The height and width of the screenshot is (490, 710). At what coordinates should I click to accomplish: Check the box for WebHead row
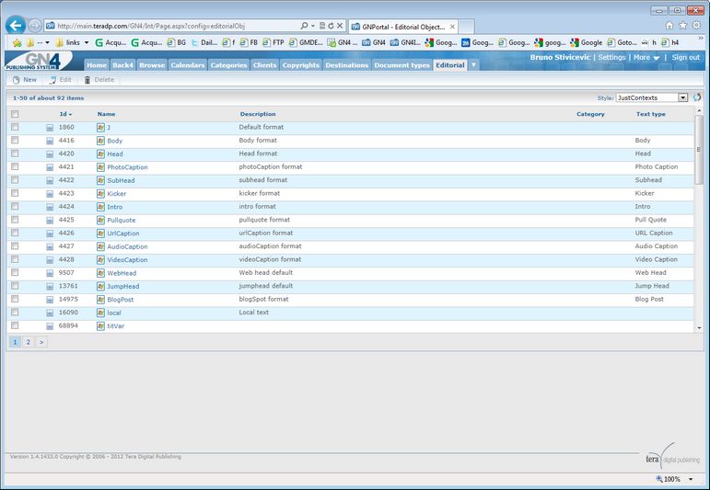[x=15, y=272]
